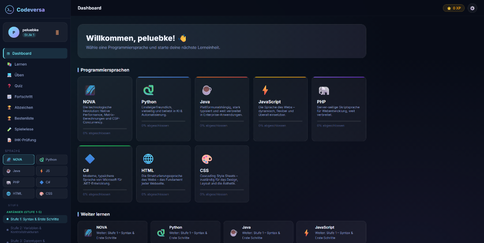The height and width of the screenshot is (243, 484).
Task: Continue JavaScript under Weiter lernen
Action: tap(331, 232)
